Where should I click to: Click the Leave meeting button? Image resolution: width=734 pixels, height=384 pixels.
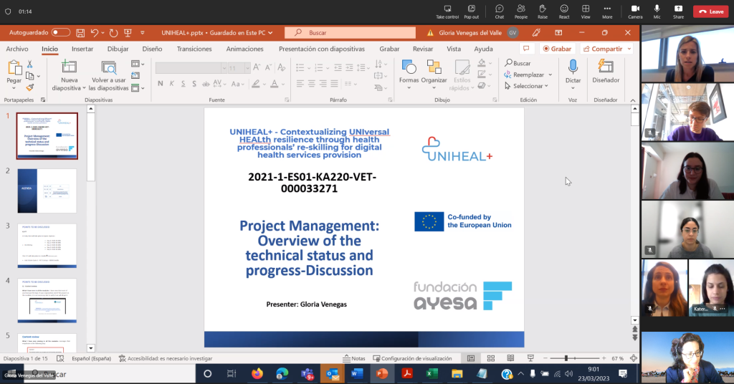pyautogui.click(x=711, y=11)
